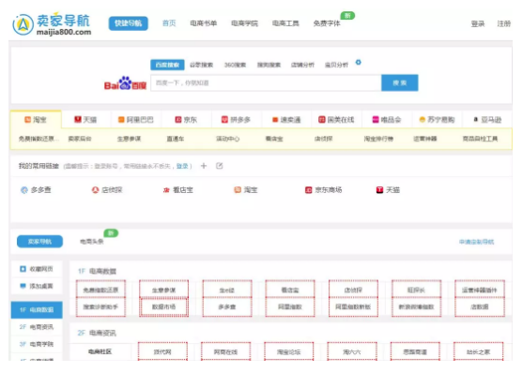523x372 pixels.
Task: Open the search settings gear icon
Action: point(359,62)
